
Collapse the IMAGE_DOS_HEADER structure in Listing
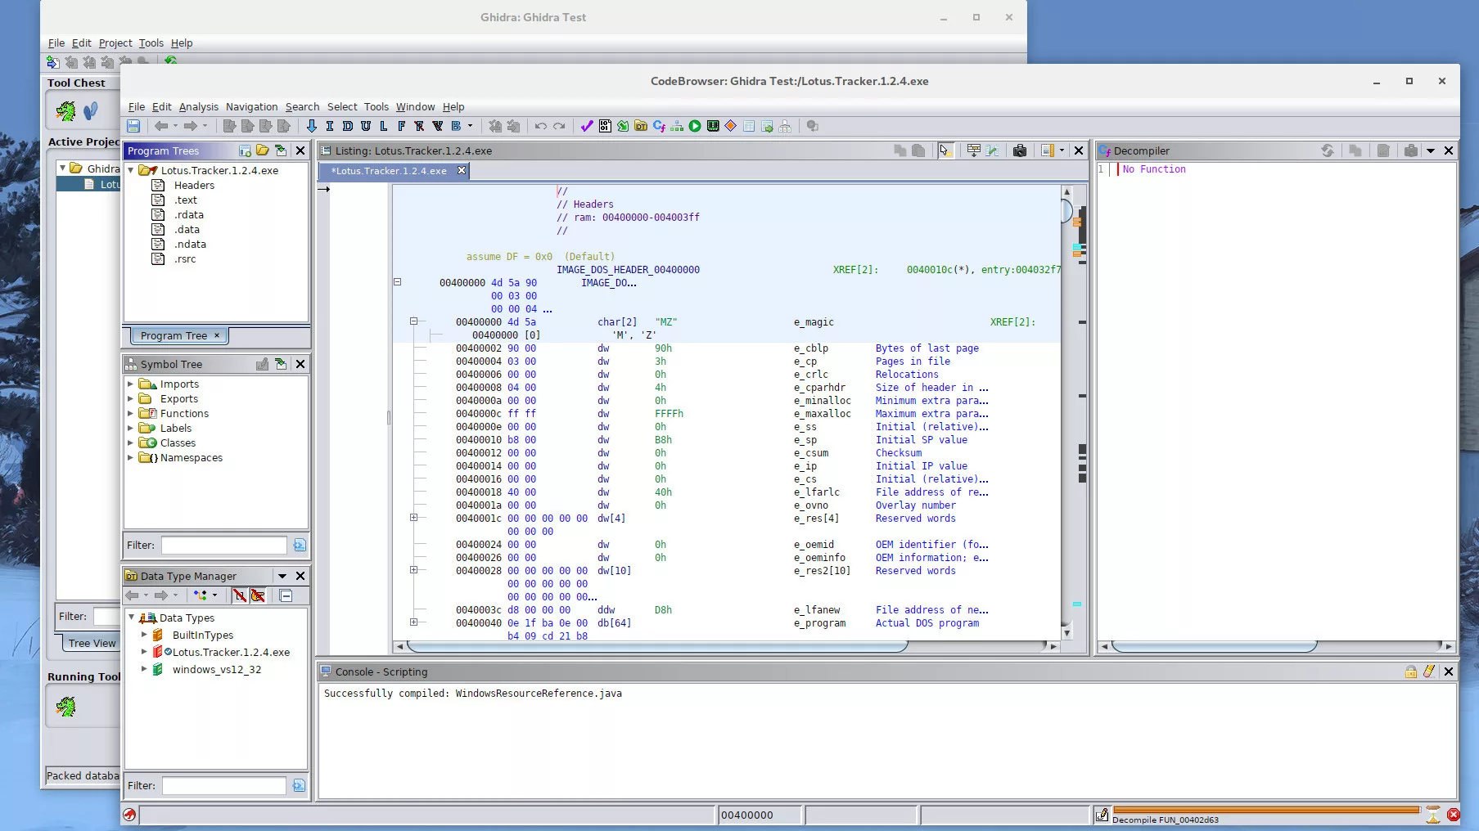(397, 282)
